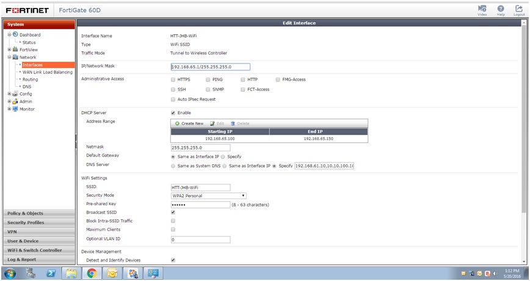Open DNS under Network
Screen dimensions: 530x281
pyautogui.click(x=27, y=87)
